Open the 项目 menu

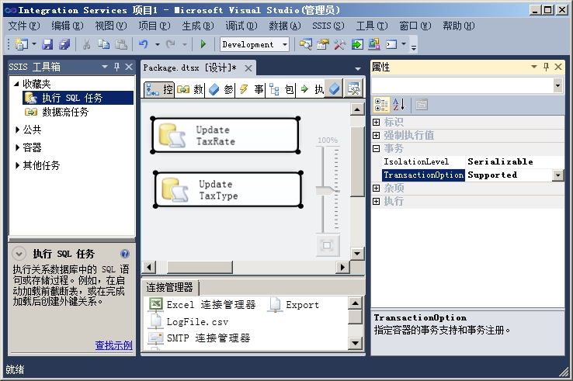tap(155, 26)
